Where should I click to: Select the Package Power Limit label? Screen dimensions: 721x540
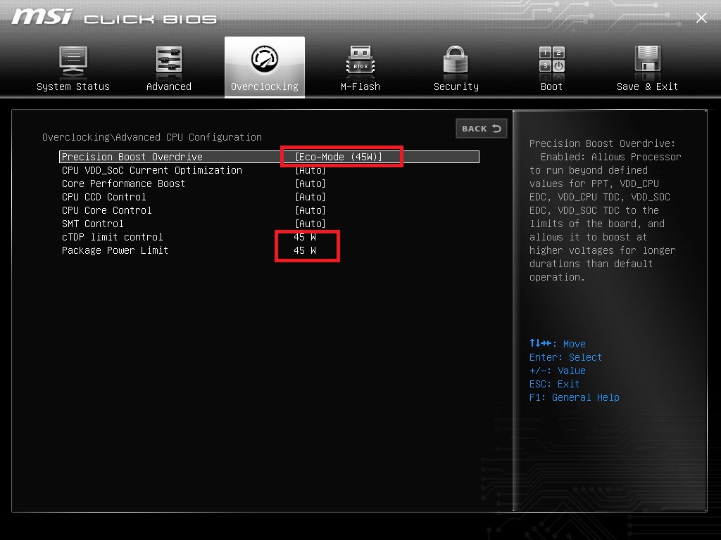(x=115, y=250)
